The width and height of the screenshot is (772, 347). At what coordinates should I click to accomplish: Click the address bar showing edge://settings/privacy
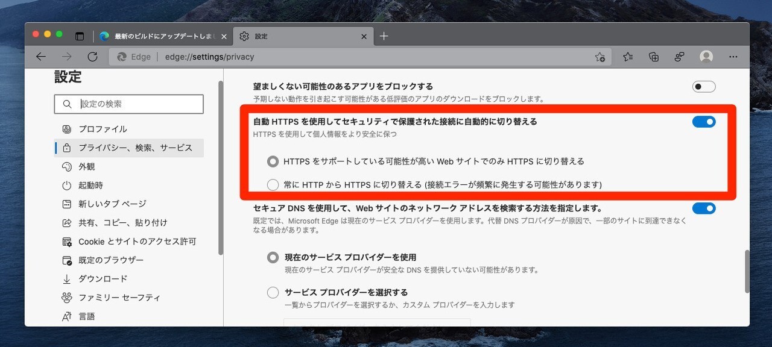(x=359, y=57)
